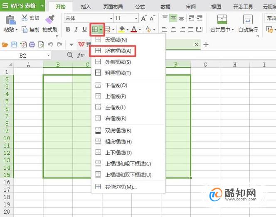Open the borders dropdown arrow
The height and width of the screenshot is (217, 276).
pos(101,29)
